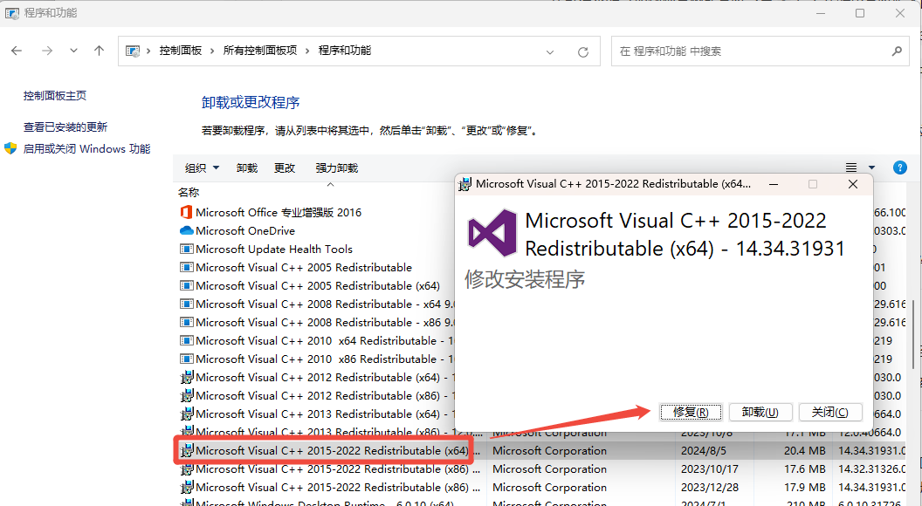Click icon of Visual C++ 2010 x86 entry
The width and height of the screenshot is (922, 506).
pos(186,359)
